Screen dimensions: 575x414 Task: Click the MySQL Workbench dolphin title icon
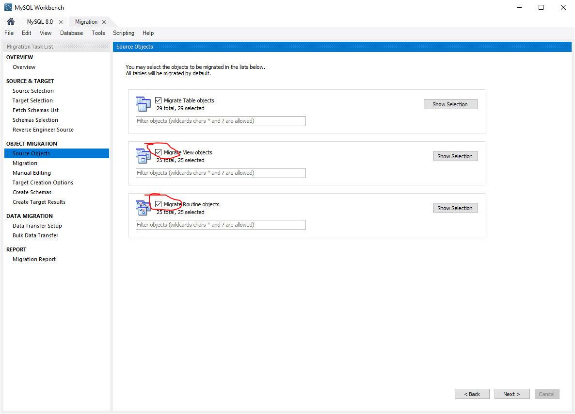[8, 7]
